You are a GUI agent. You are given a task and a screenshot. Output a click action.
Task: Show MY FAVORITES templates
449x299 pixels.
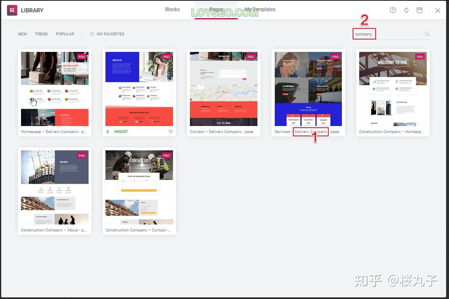point(110,34)
